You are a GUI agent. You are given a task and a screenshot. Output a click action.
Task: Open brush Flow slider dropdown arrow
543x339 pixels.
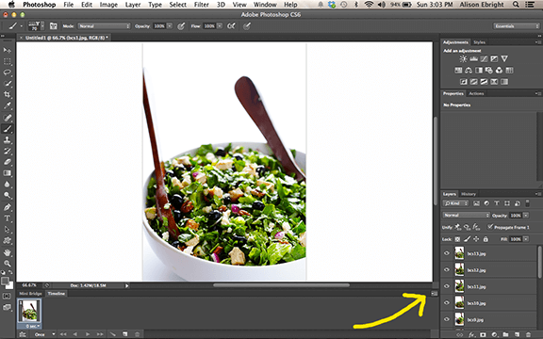click(220, 26)
